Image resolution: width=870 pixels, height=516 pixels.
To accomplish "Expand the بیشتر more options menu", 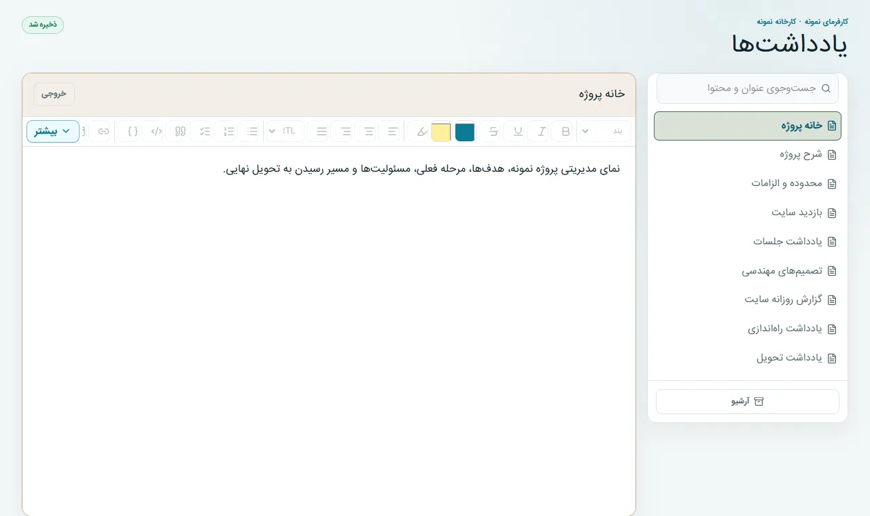I will point(53,131).
